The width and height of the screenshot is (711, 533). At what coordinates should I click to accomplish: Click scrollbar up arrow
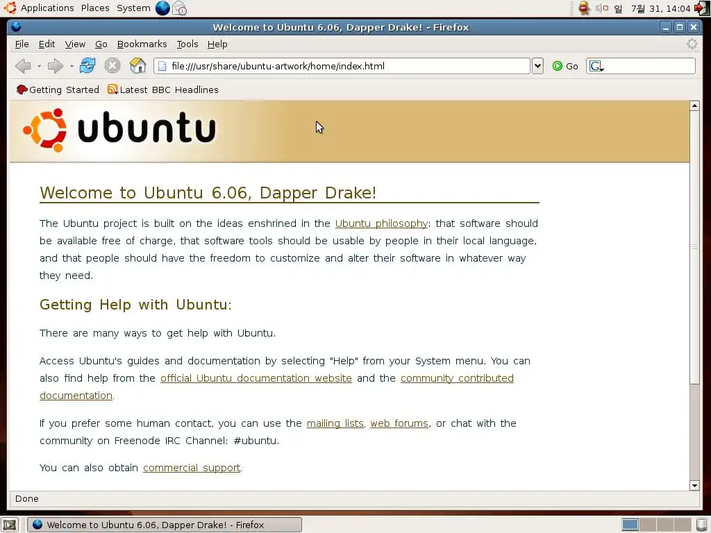[x=694, y=105]
